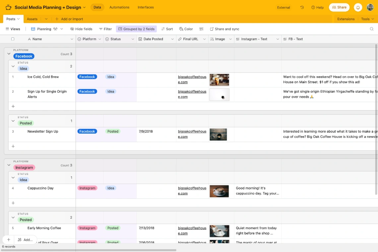Image resolution: width=378 pixels, height=252 pixels.
Task: Click the Share button
Action: 339,7
